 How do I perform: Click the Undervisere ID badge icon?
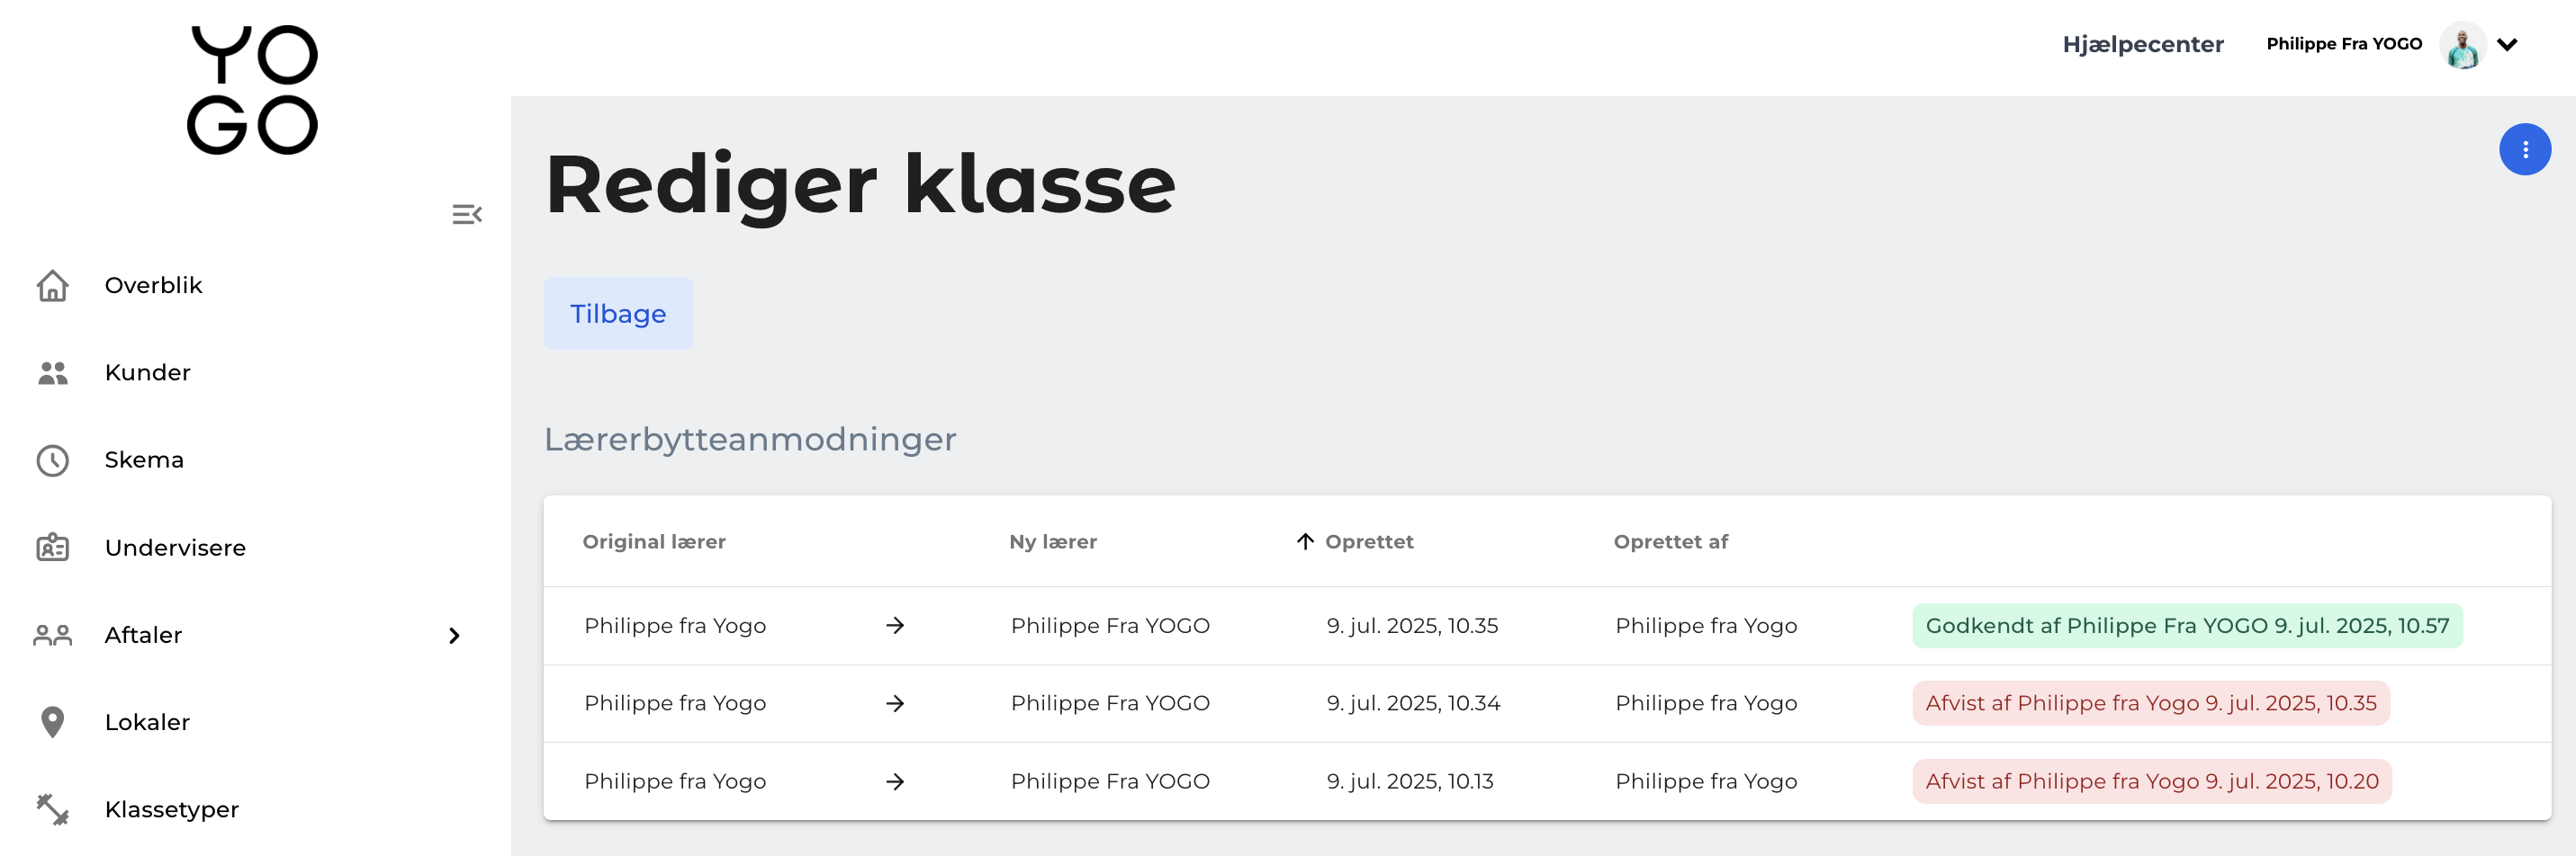[x=52, y=548]
